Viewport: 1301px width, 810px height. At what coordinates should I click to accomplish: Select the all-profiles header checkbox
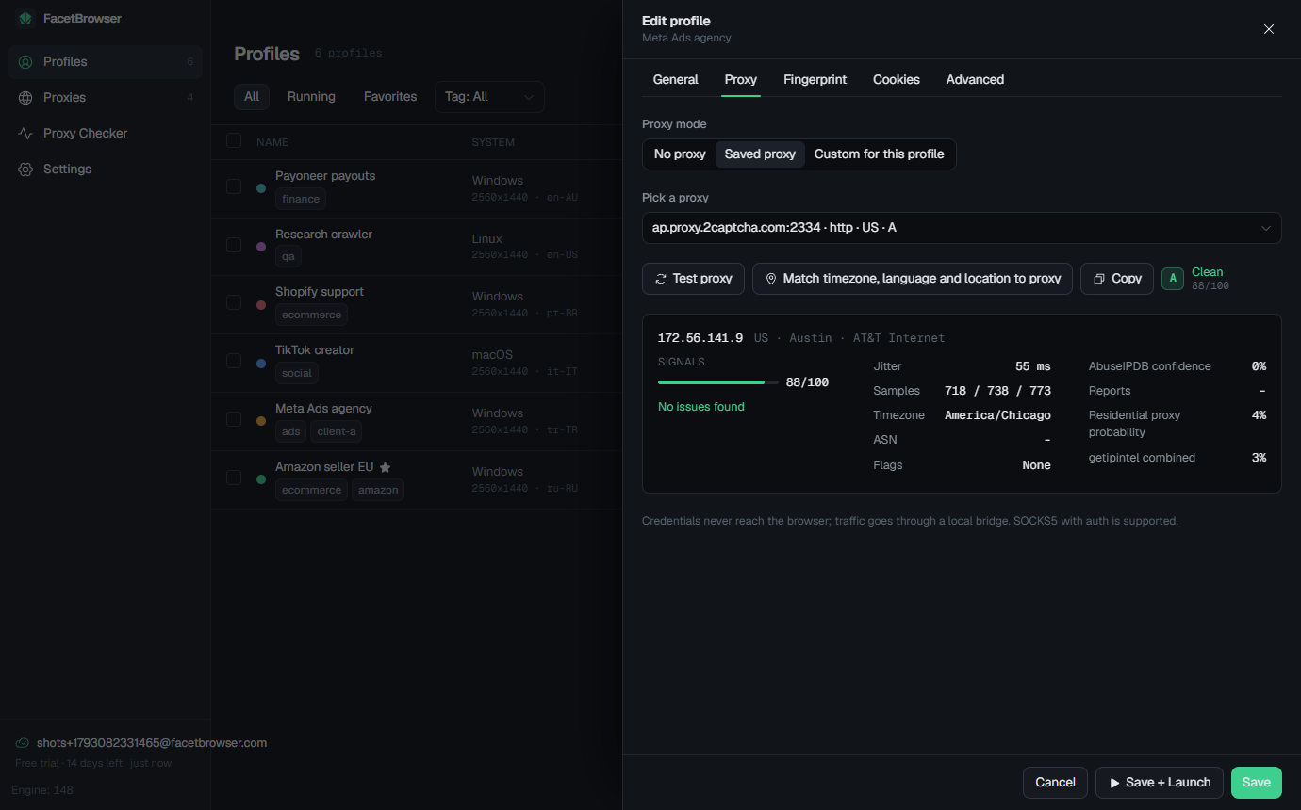tap(234, 141)
